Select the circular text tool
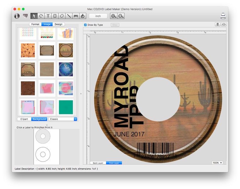Viewport: 240px width, 189px height. click(41, 16)
